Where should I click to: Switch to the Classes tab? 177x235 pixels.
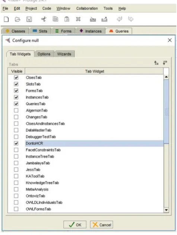15,31
